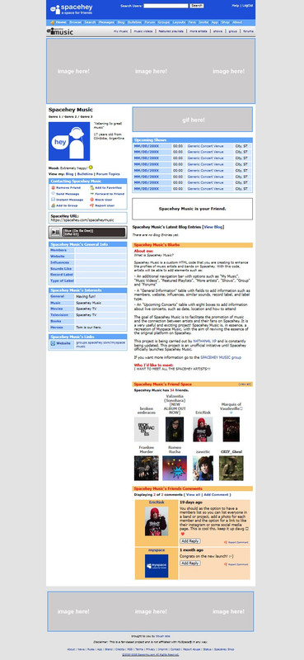Click Report Comment flag on EricRisk's comment
This screenshot has height=660, width=304.
[x=226, y=543]
